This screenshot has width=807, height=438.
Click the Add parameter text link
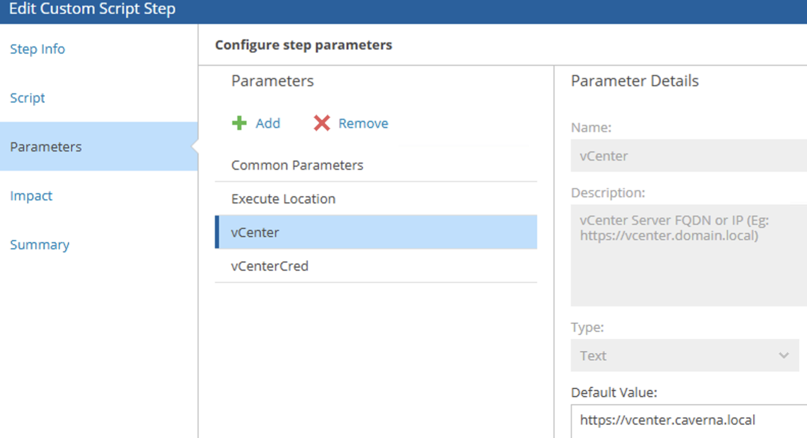coord(268,123)
